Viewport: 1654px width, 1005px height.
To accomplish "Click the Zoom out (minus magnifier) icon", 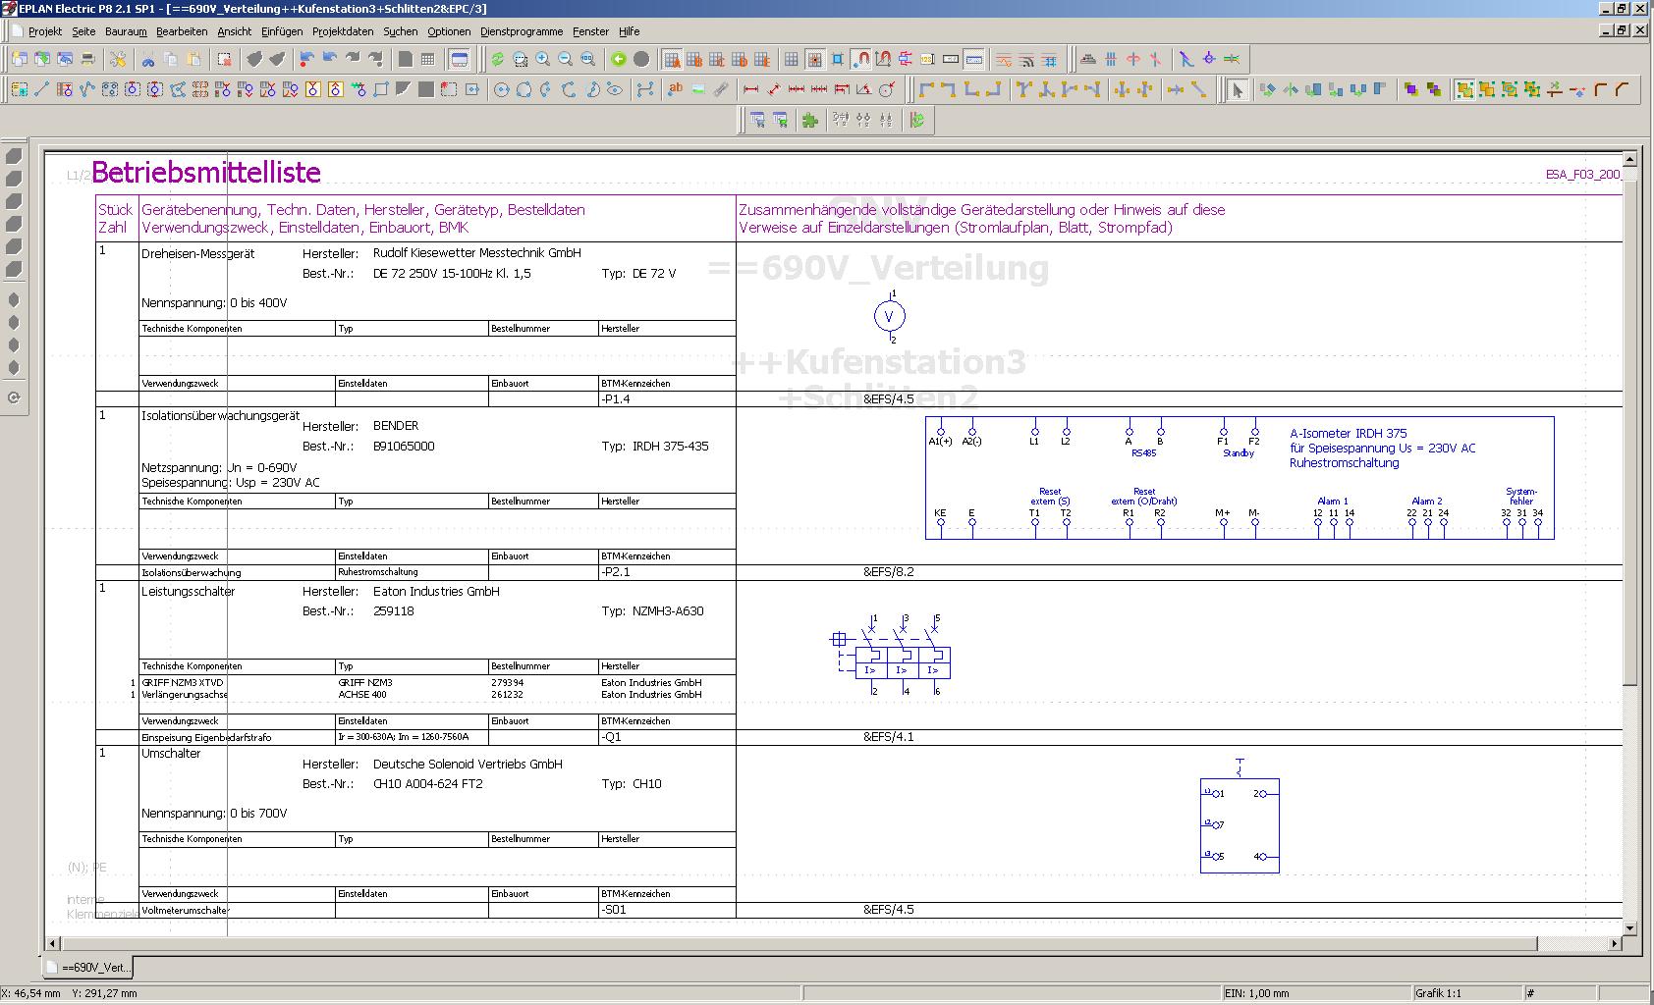I will tap(565, 59).
